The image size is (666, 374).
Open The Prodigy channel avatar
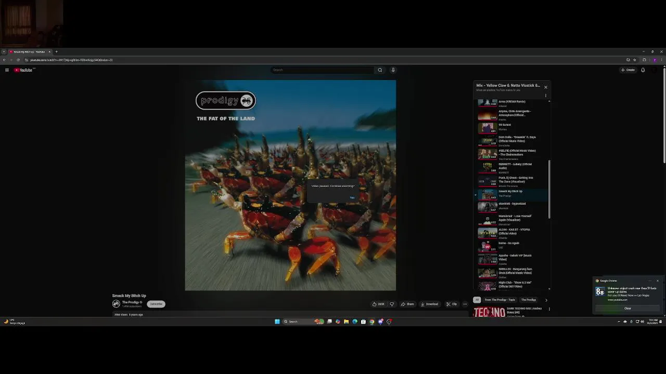[x=116, y=304]
